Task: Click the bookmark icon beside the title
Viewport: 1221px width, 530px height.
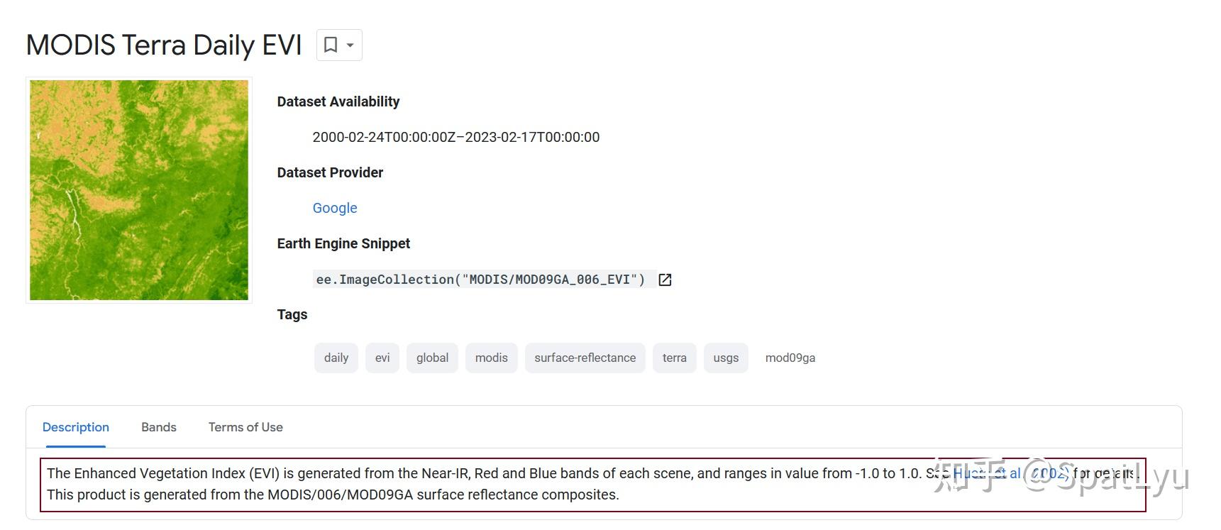Action: 331,45
